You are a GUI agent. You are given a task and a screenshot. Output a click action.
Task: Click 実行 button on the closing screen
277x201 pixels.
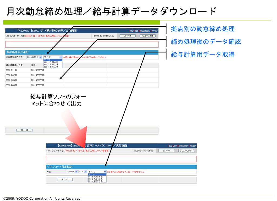tap(24, 130)
